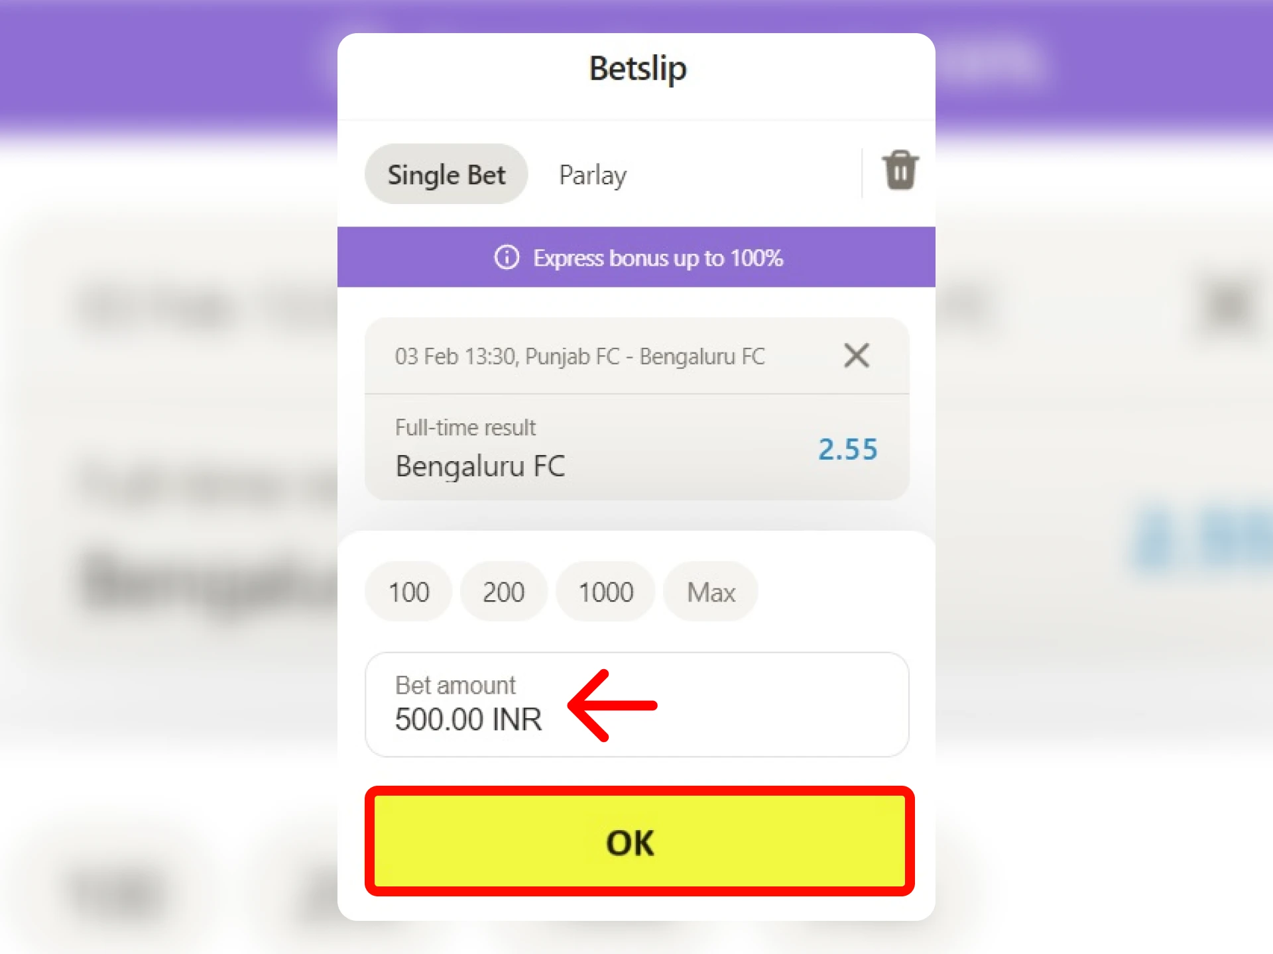Viewport: 1273px width, 954px height.
Task: Click the 2.55 odds value
Action: pos(847,449)
